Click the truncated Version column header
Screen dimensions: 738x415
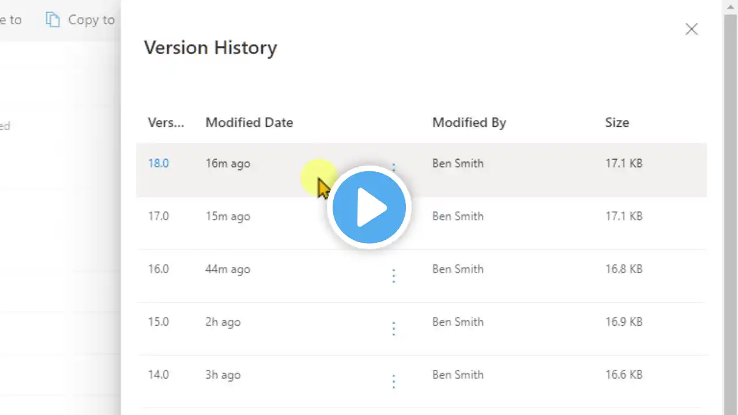pos(165,122)
